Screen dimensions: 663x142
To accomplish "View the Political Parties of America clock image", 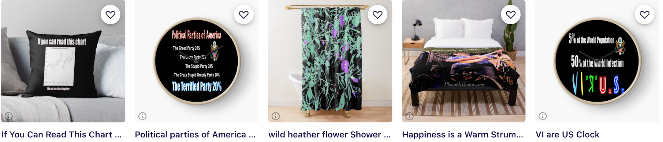I will pos(197,61).
